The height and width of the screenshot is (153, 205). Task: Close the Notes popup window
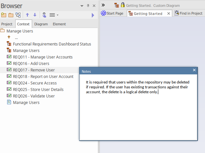pos(194,70)
